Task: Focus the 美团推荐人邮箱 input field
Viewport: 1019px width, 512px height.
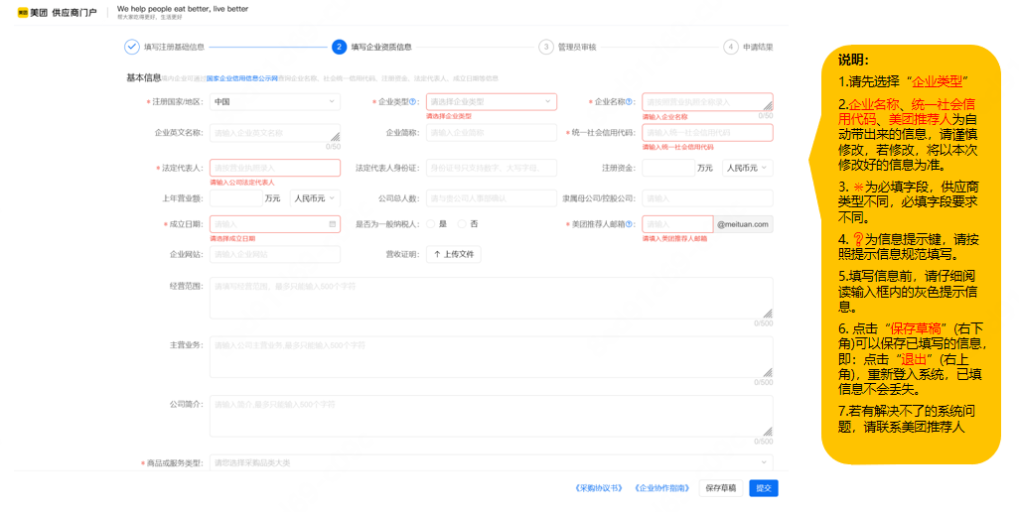Action: coord(677,224)
